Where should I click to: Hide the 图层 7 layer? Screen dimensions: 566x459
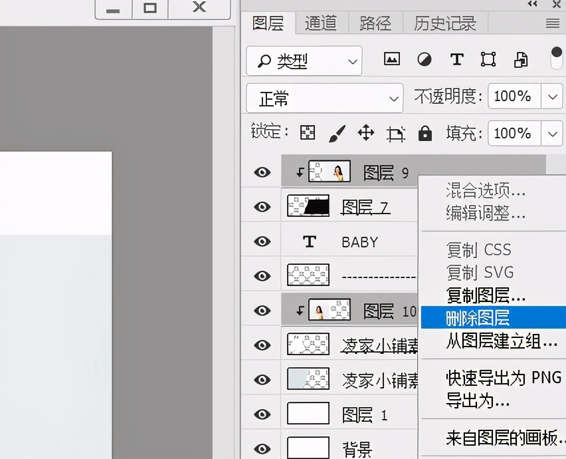tap(262, 206)
